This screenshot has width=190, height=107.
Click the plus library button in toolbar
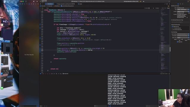click(169, 1)
